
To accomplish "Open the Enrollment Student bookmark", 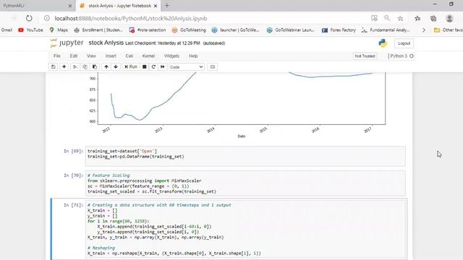I will [x=98, y=30].
